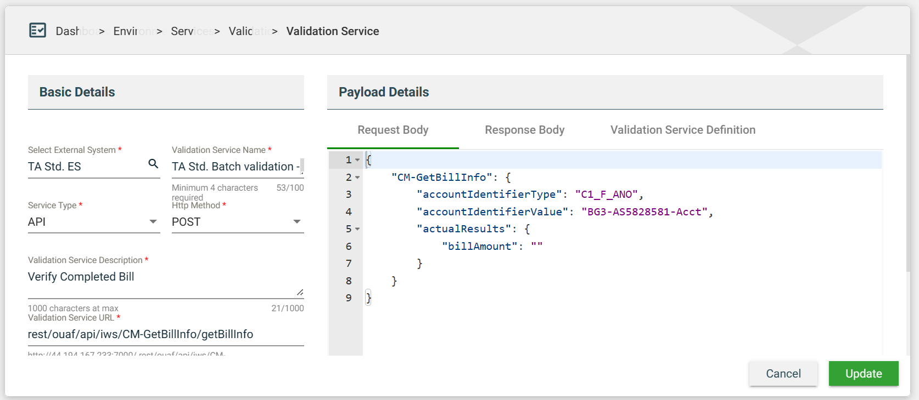Viewport: 919px width, 400px height.
Task: Navigate to Environment breadcrumb link
Action: point(126,31)
